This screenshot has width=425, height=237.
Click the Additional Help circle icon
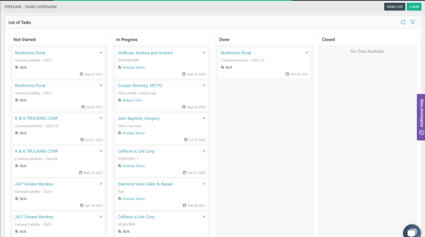[x=421, y=132]
